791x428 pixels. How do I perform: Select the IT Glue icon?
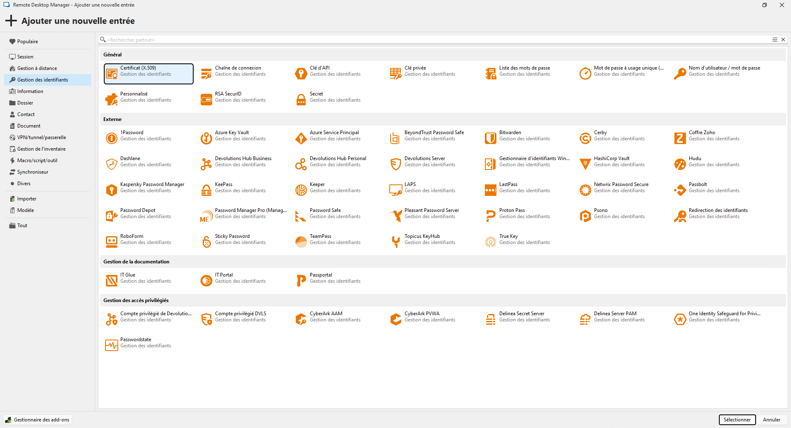coord(112,281)
